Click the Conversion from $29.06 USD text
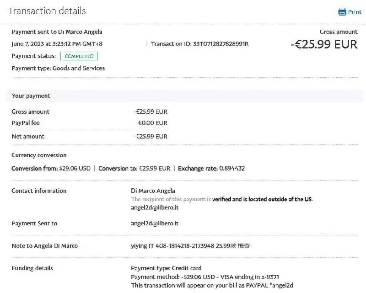Viewport: 366px width, 293px height. 51,168
